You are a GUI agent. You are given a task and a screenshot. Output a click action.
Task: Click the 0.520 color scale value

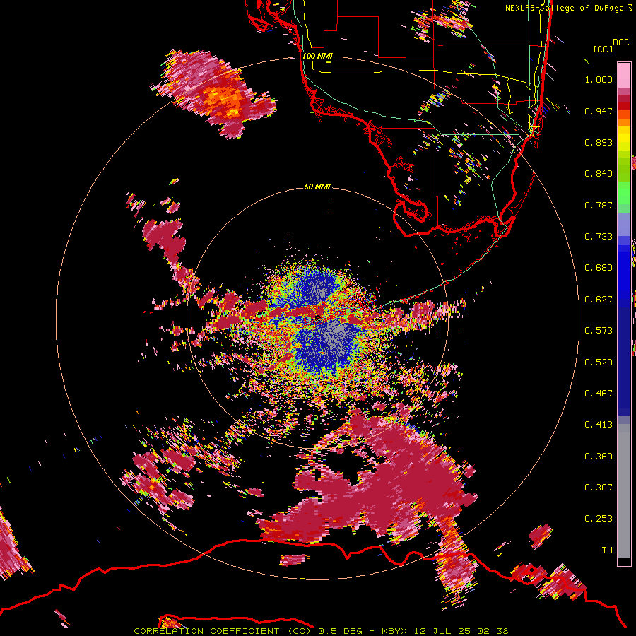599,363
